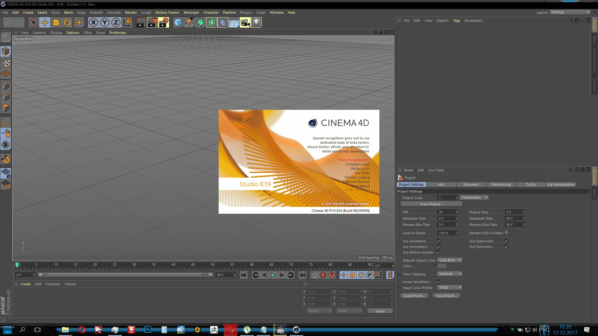The width and height of the screenshot is (598, 336).
Task: Open Default Object Color dropdown
Action: point(450,260)
